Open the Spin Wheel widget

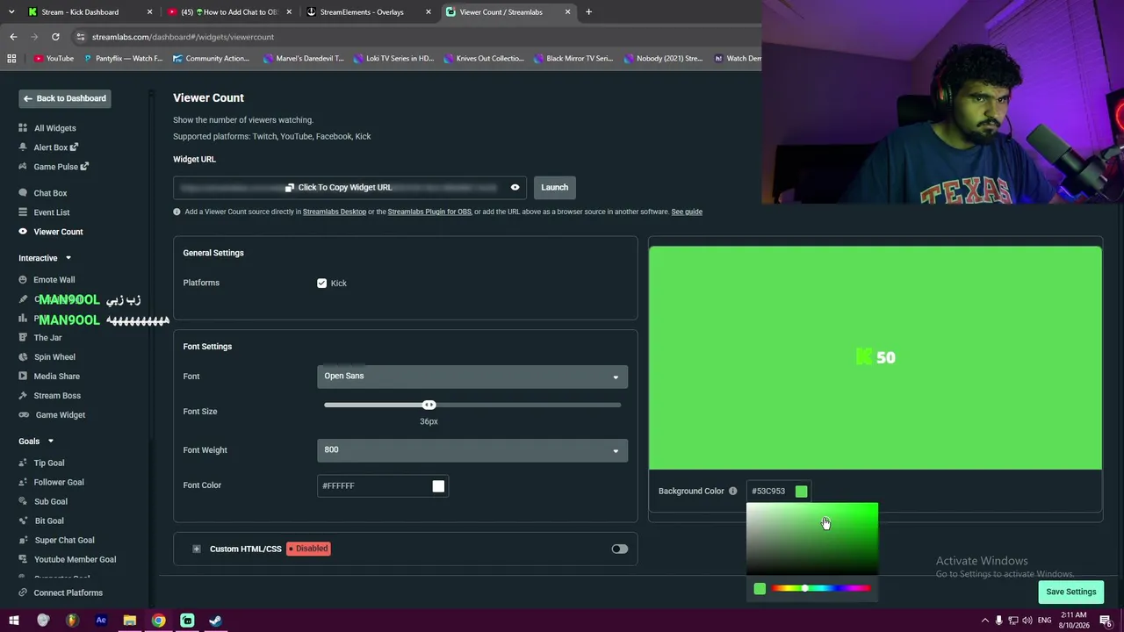coord(54,357)
